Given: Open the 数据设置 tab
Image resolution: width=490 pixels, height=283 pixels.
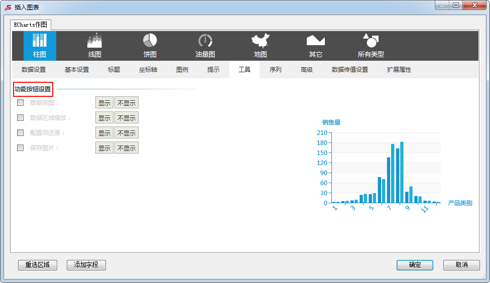Looking at the screenshot, I should [x=34, y=69].
